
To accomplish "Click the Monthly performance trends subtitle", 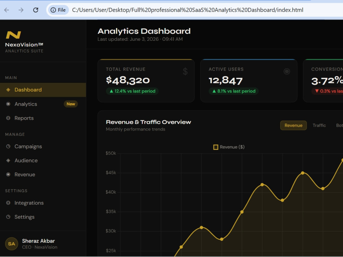I will coord(135,129).
